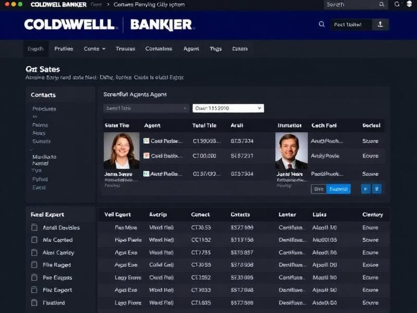Screen dimensions: 417x313
Task: Click the Colid Gel) cell
Action: [162, 264]
